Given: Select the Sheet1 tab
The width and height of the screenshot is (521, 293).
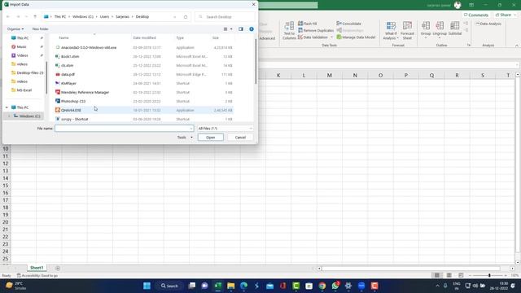Looking at the screenshot, I should tap(37, 268).
